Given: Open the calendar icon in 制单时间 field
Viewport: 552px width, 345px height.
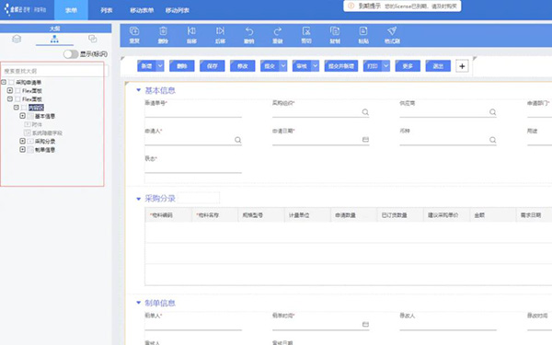Looking at the screenshot, I should click(365, 324).
